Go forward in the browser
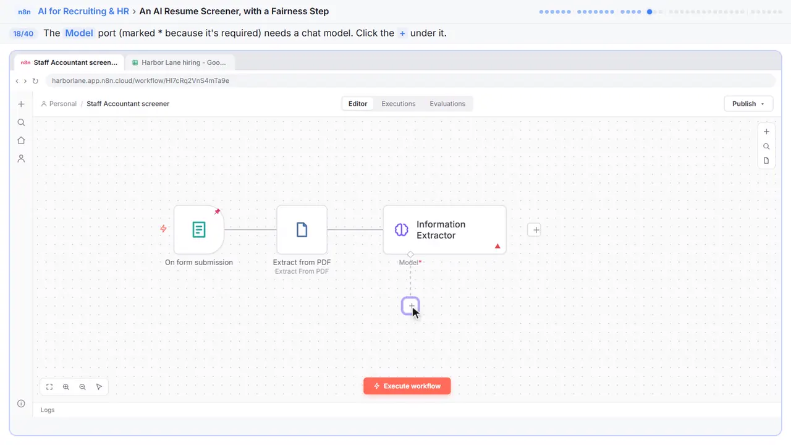 click(25, 81)
